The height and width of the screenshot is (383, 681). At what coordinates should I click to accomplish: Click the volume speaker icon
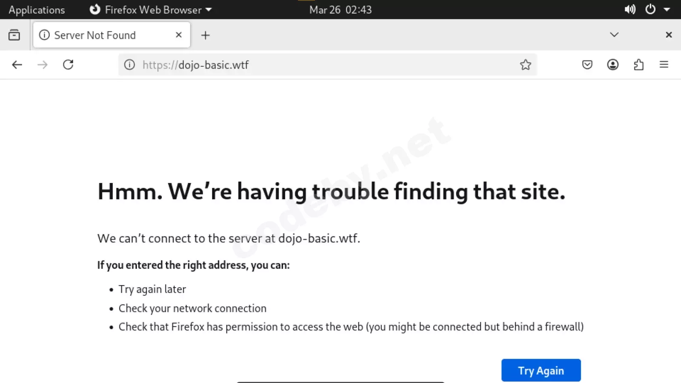(630, 9)
